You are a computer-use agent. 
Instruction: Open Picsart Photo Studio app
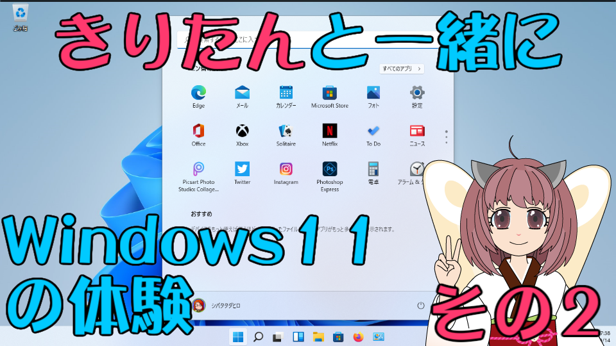(x=198, y=177)
